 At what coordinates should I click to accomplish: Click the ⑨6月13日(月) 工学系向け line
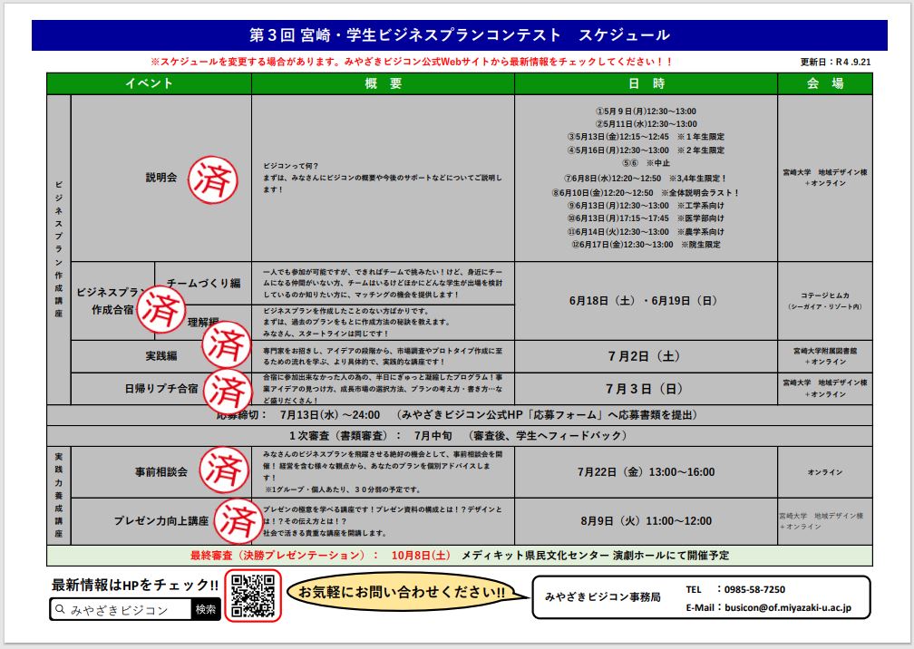tap(646, 206)
